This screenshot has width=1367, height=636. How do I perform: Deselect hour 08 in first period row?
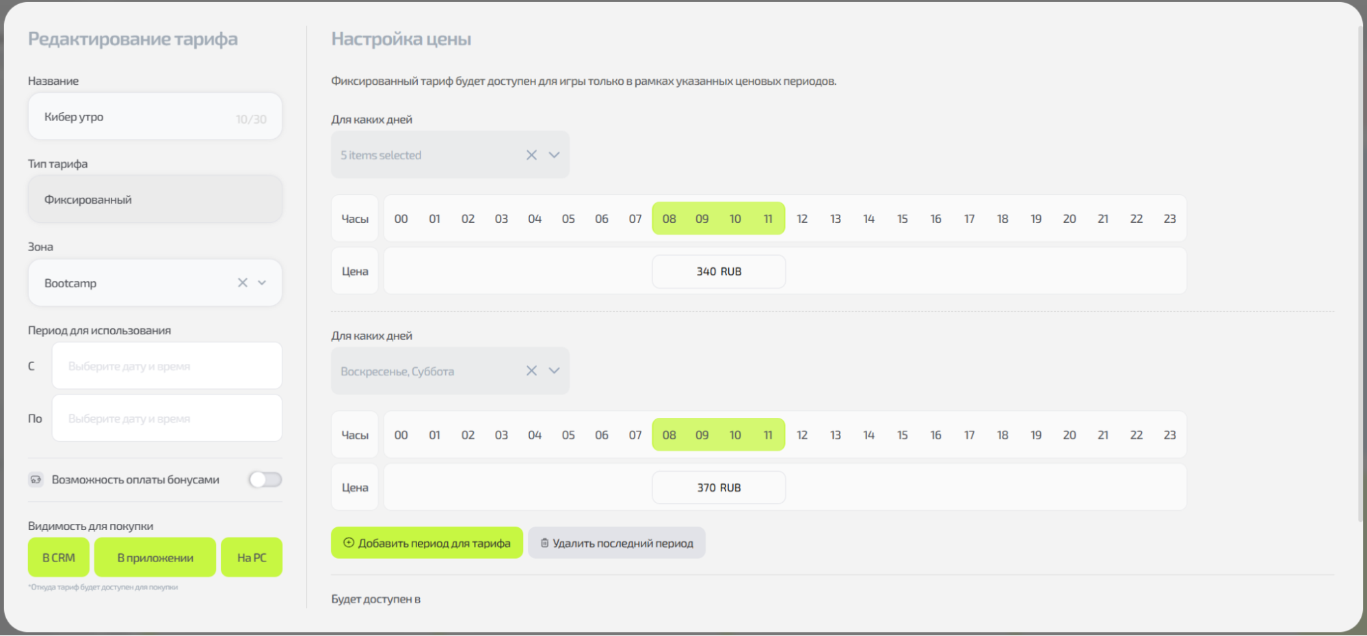[x=669, y=219]
